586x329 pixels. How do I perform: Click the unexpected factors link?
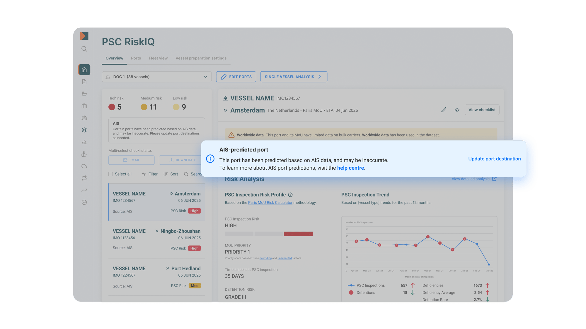coord(285,258)
